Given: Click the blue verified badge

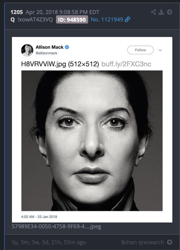Looking at the screenshot, I should [x=67, y=47].
